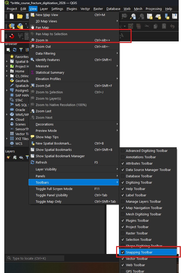This screenshot has height=273, width=181.
Task: Enable the Advanced Digitizing Toolbar
Action: [123, 151]
